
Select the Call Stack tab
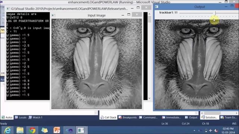(x=108, y=117)
